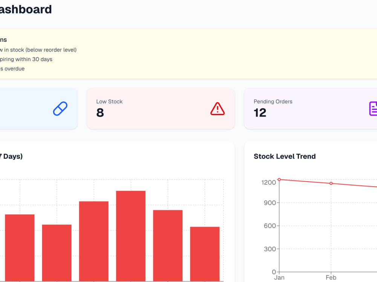Click the purple document icon in Pending Orders

tap(373, 109)
